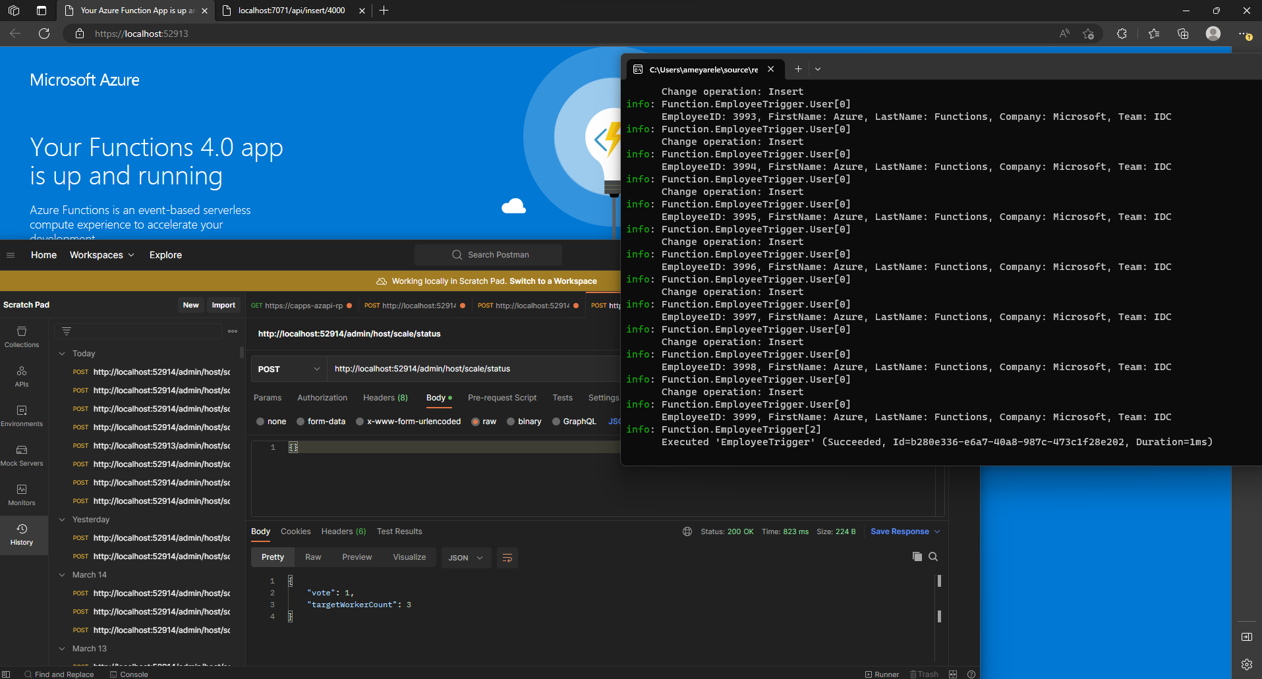Switch response view to Visualize
Viewport: 1262px width, 679px height.
(x=409, y=557)
